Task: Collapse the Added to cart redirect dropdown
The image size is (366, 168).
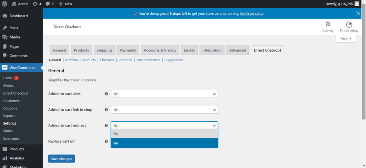Action: coord(164,125)
